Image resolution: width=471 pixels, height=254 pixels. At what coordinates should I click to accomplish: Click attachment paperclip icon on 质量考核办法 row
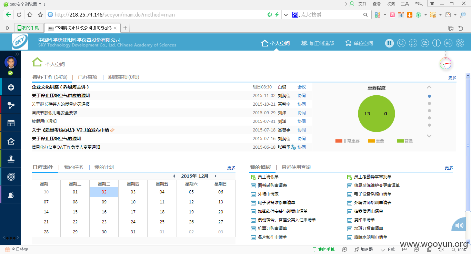coord(112,130)
